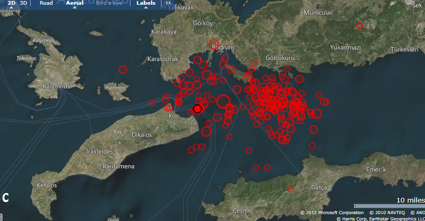Select the red circle marker west of Datça

click(290, 189)
